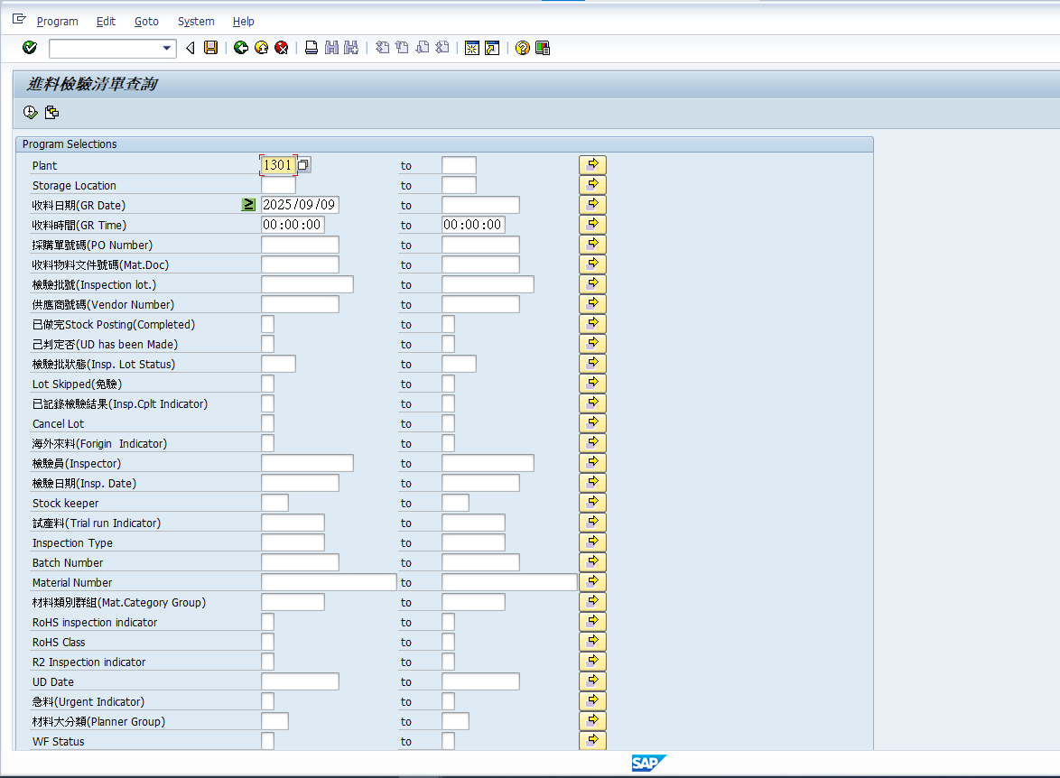This screenshot has width=1060, height=778.
Task: Toggle the Cancel Lot checkbox field
Action: [267, 423]
